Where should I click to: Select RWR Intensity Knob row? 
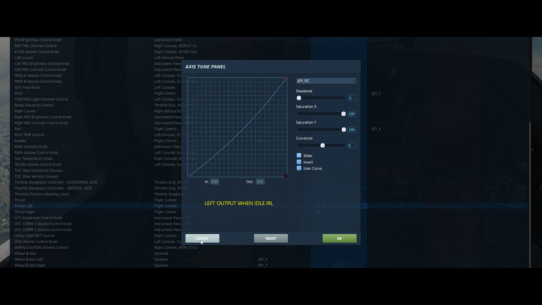tap(269, 147)
